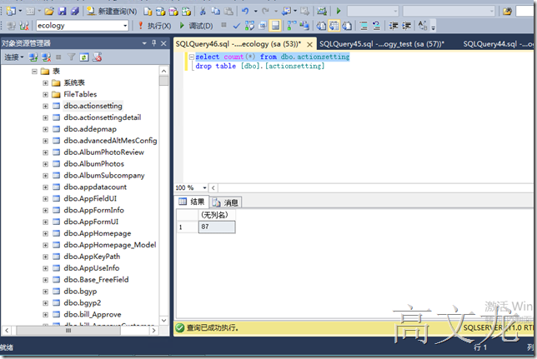Click the Open File folder icon

pos(49,12)
